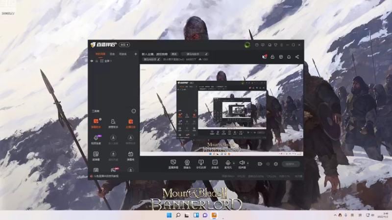Toggle the preview eye icon in bottom toolbar
Image resolution: width=392 pixels, height=220 pixels.
tap(268, 164)
